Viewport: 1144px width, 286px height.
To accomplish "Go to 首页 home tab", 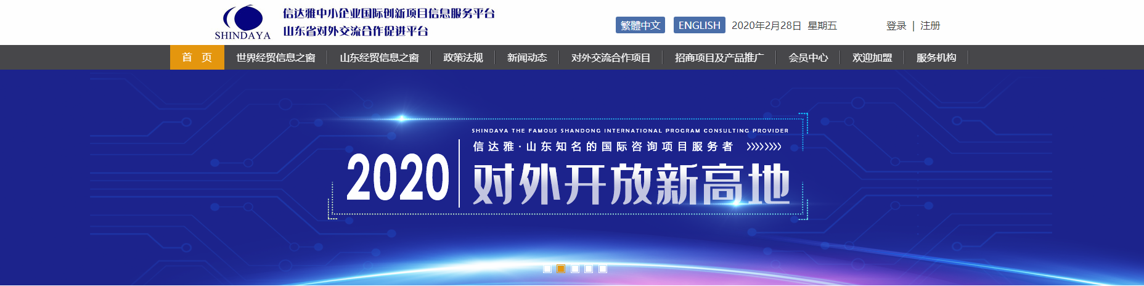I will 197,57.
